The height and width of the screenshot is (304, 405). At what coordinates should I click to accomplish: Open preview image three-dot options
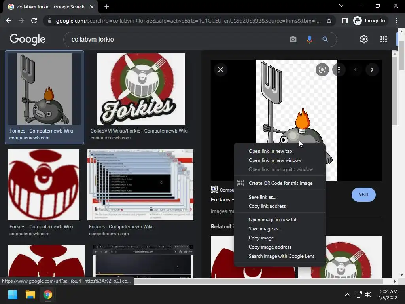(339, 70)
